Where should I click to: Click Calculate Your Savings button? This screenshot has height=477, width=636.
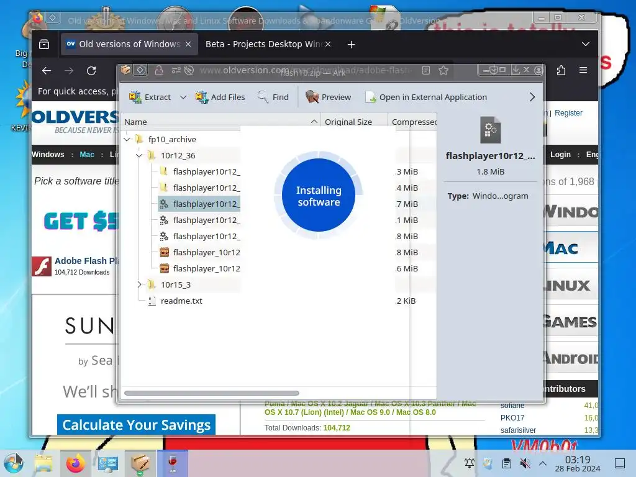click(x=136, y=425)
